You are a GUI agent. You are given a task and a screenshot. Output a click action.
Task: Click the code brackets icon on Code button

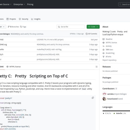click(89, 27)
